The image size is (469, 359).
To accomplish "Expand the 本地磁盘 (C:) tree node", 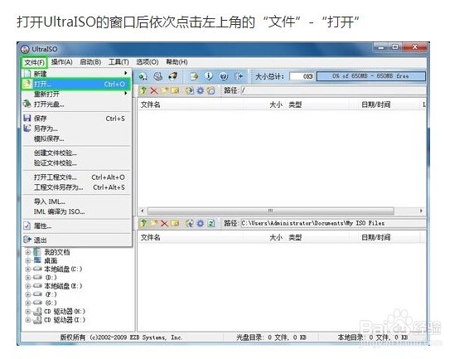I will [x=28, y=269].
